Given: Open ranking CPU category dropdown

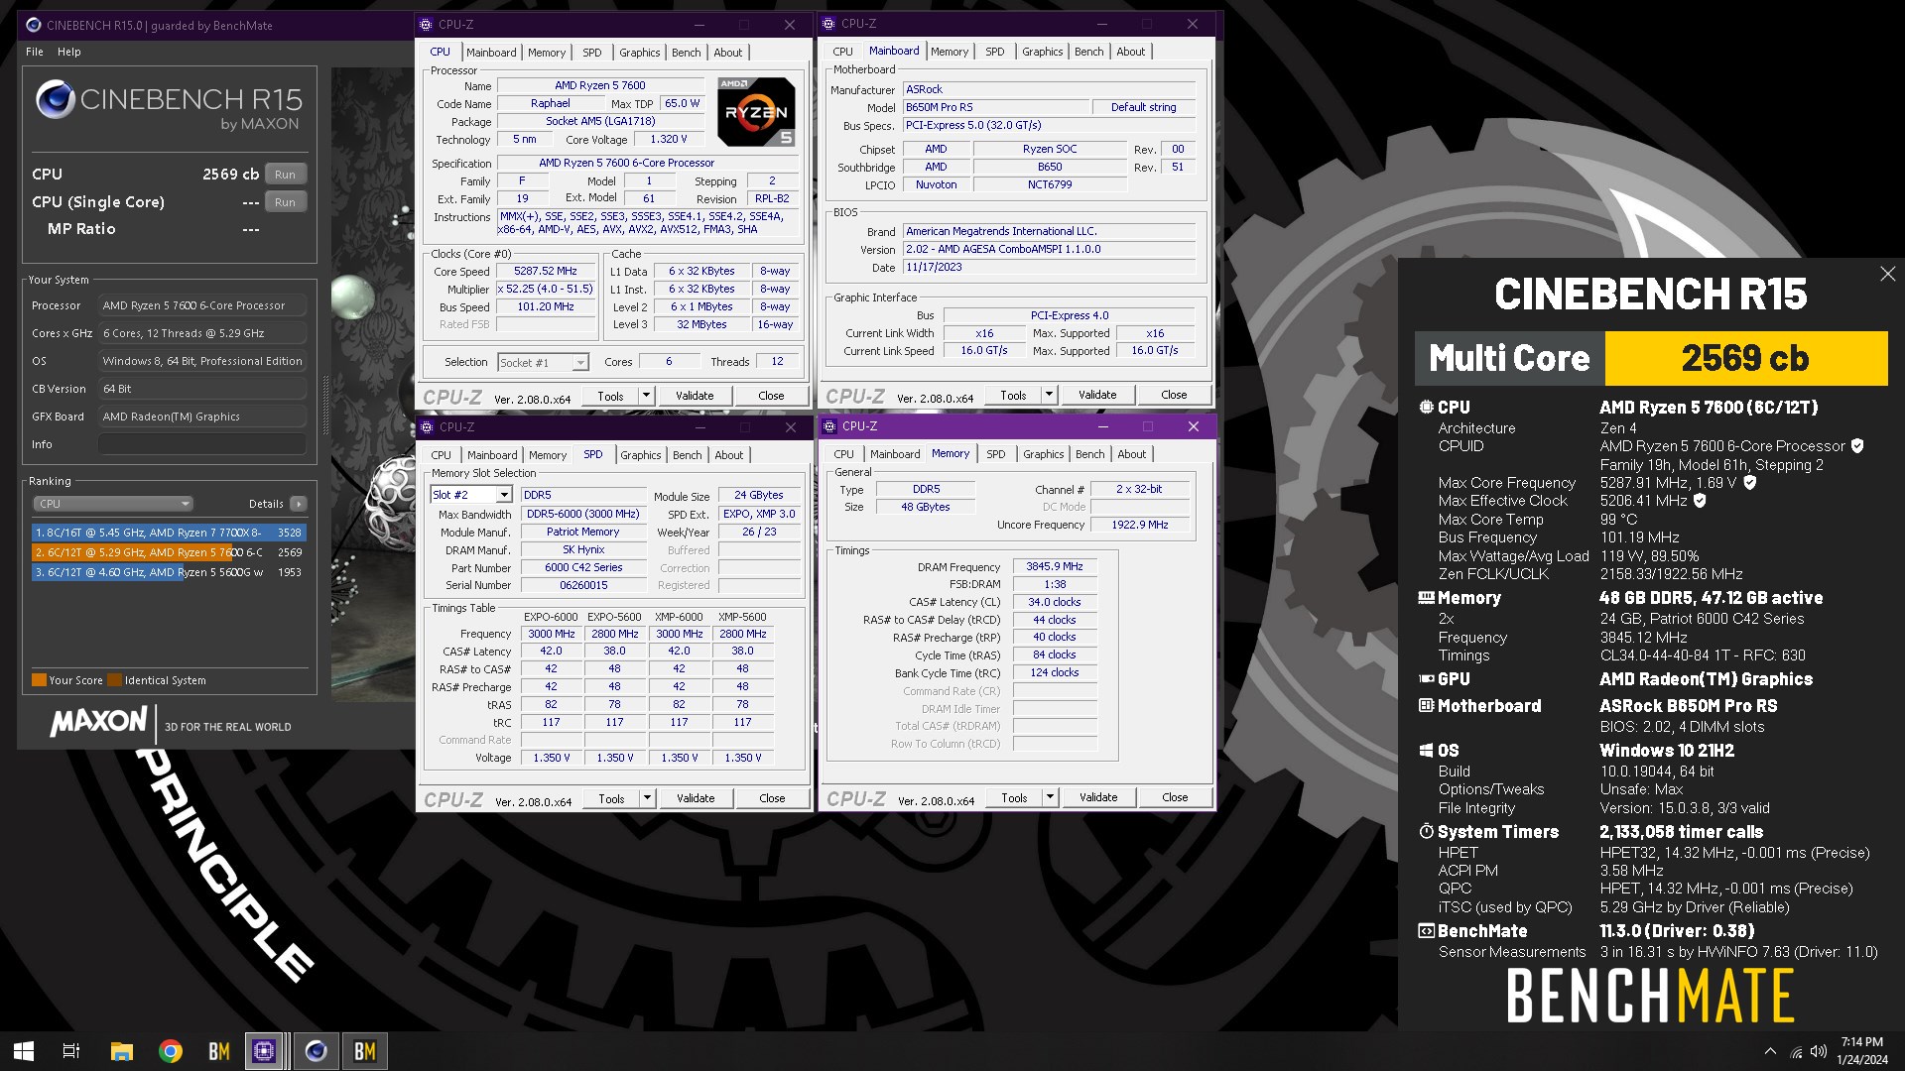Looking at the screenshot, I should coord(113,504).
